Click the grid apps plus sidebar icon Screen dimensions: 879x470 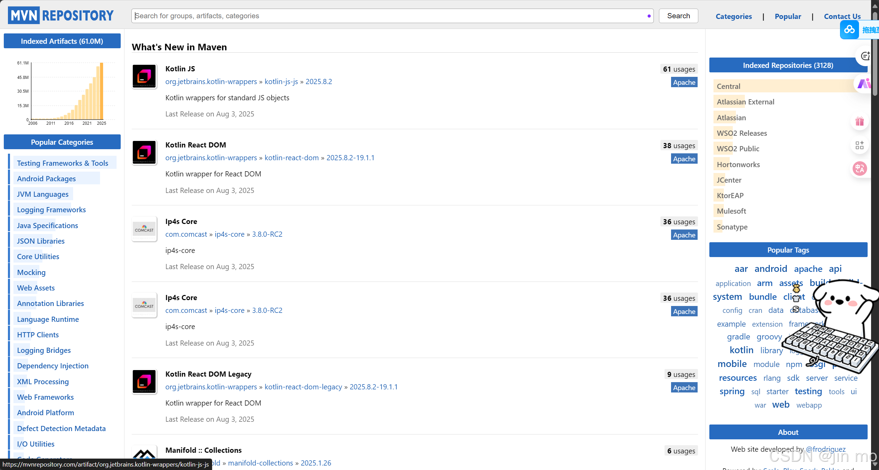(859, 145)
